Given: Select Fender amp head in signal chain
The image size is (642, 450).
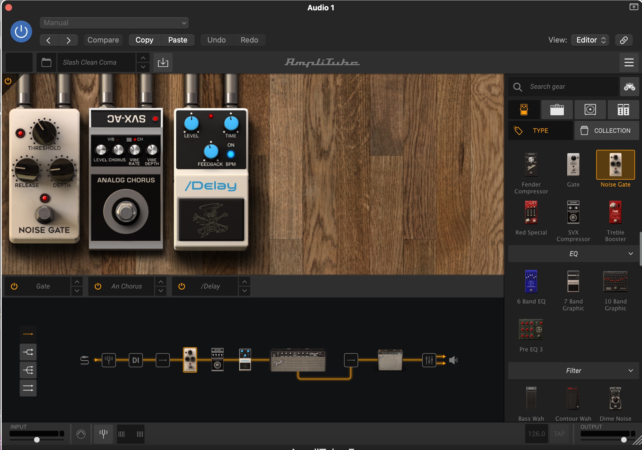Looking at the screenshot, I should (x=298, y=360).
